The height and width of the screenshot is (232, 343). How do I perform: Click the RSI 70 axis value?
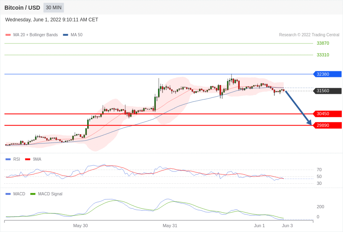(319, 170)
